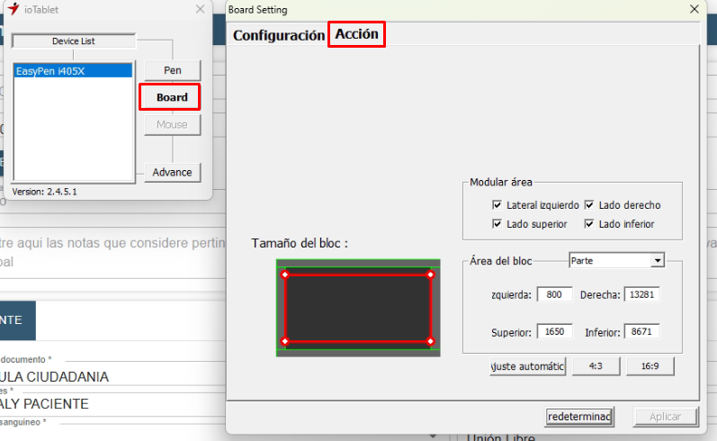Image resolution: width=717 pixels, height=441 pixels.
Task: Open the Advance settings button
Action: [x=172, y=172]
